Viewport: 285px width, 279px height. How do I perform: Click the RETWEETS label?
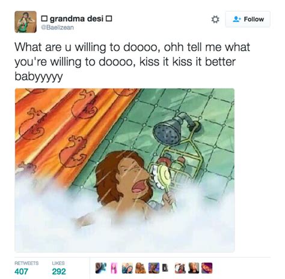coord(26,263)
